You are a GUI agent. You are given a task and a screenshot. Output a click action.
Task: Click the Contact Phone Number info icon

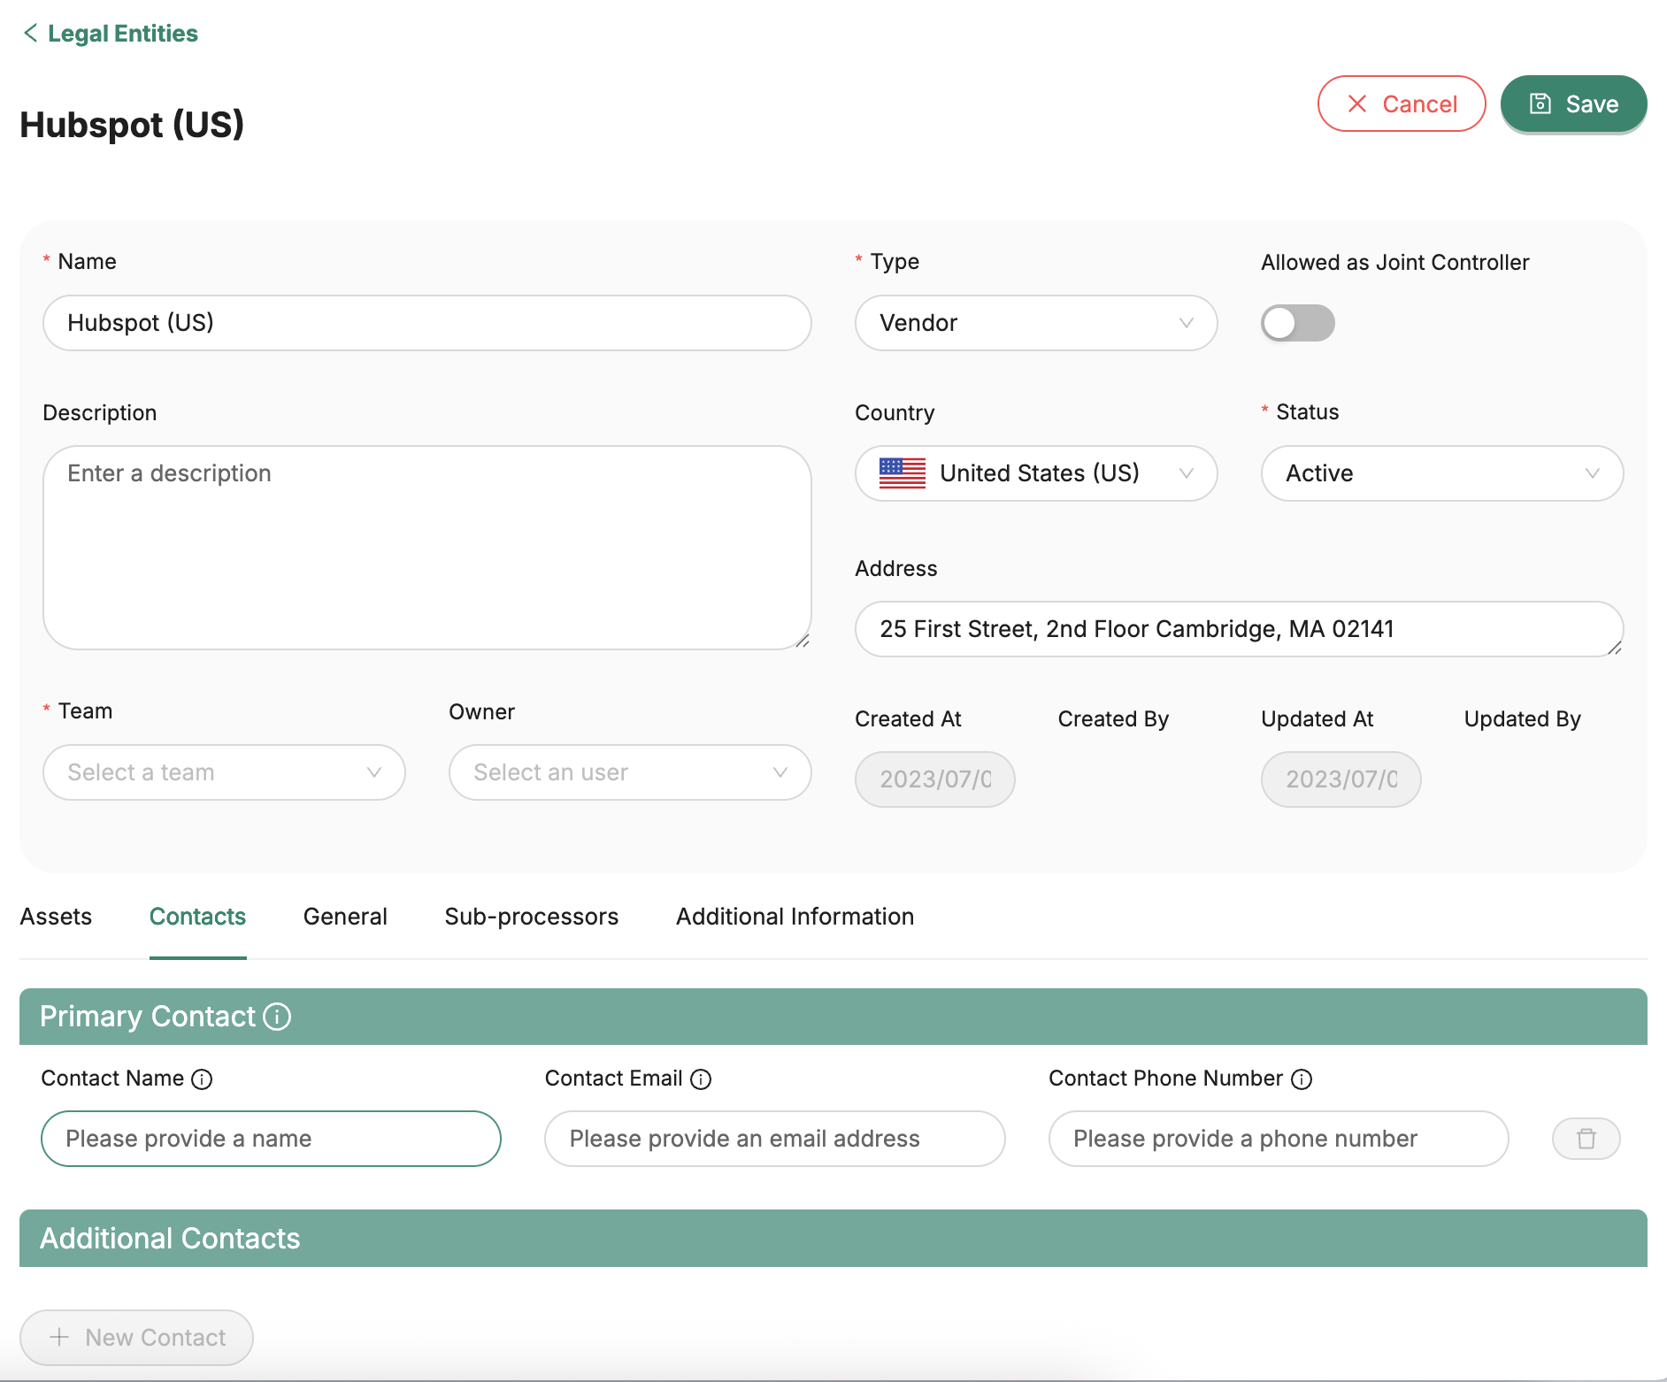pyautogui.click(x=1302, y=1079)
